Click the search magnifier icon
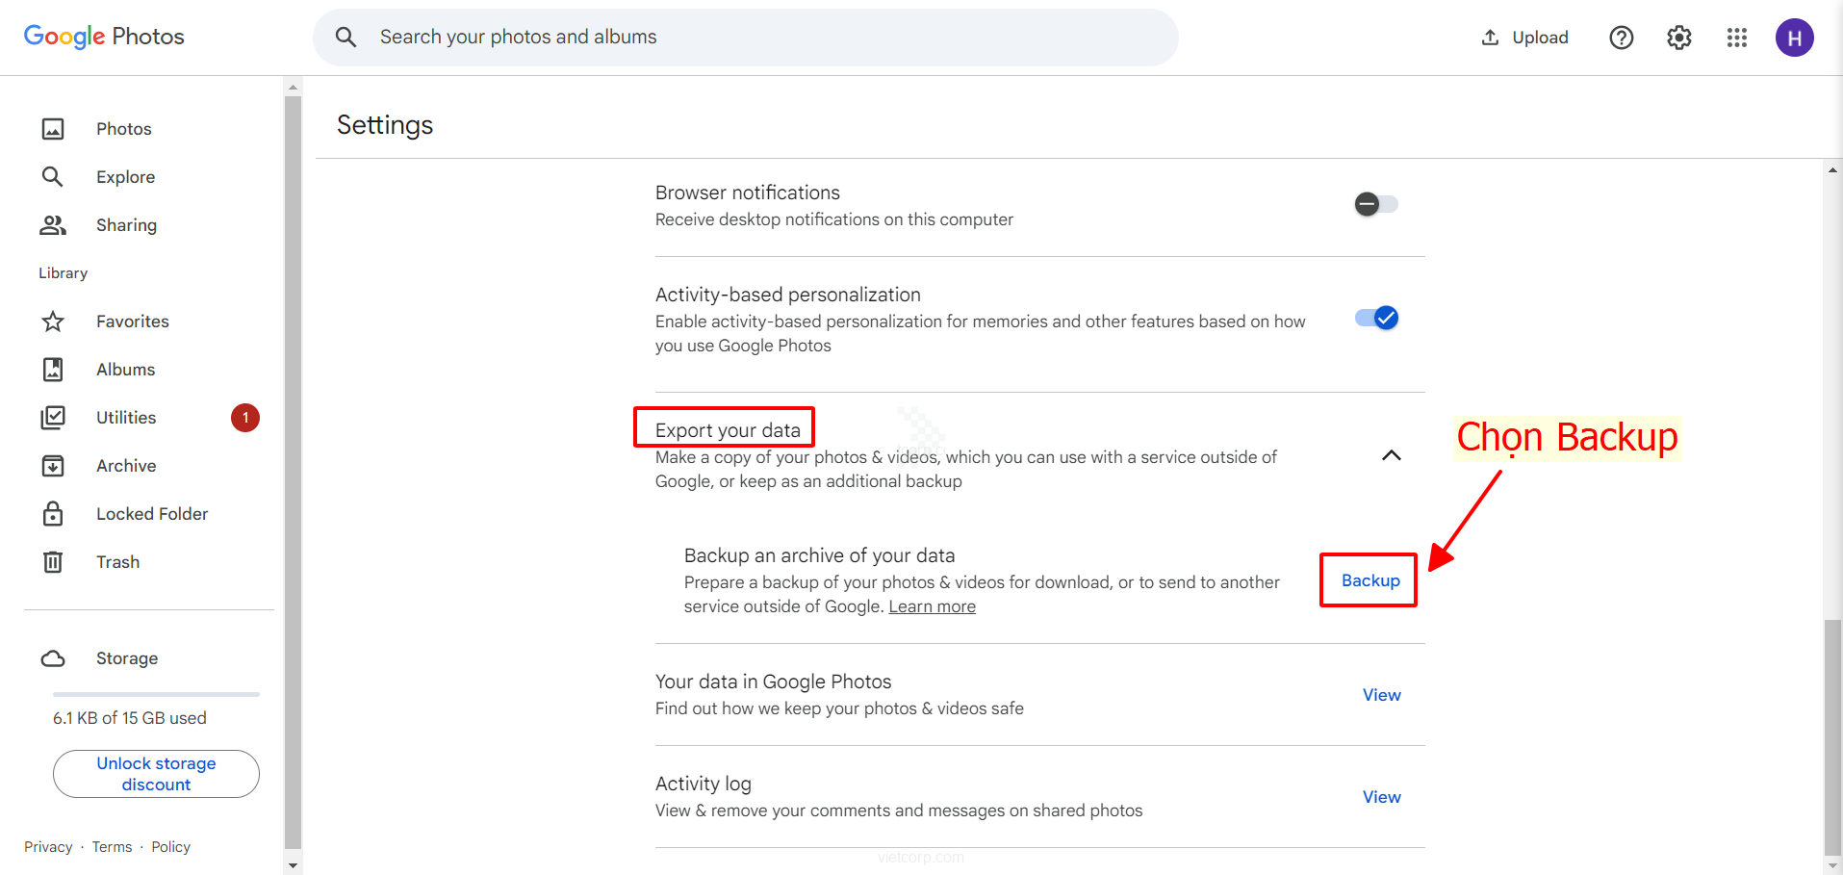The image size is (1843, 875). point(346,37)
